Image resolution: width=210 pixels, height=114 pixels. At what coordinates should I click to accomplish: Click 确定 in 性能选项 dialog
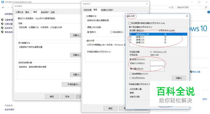(110, 108)
